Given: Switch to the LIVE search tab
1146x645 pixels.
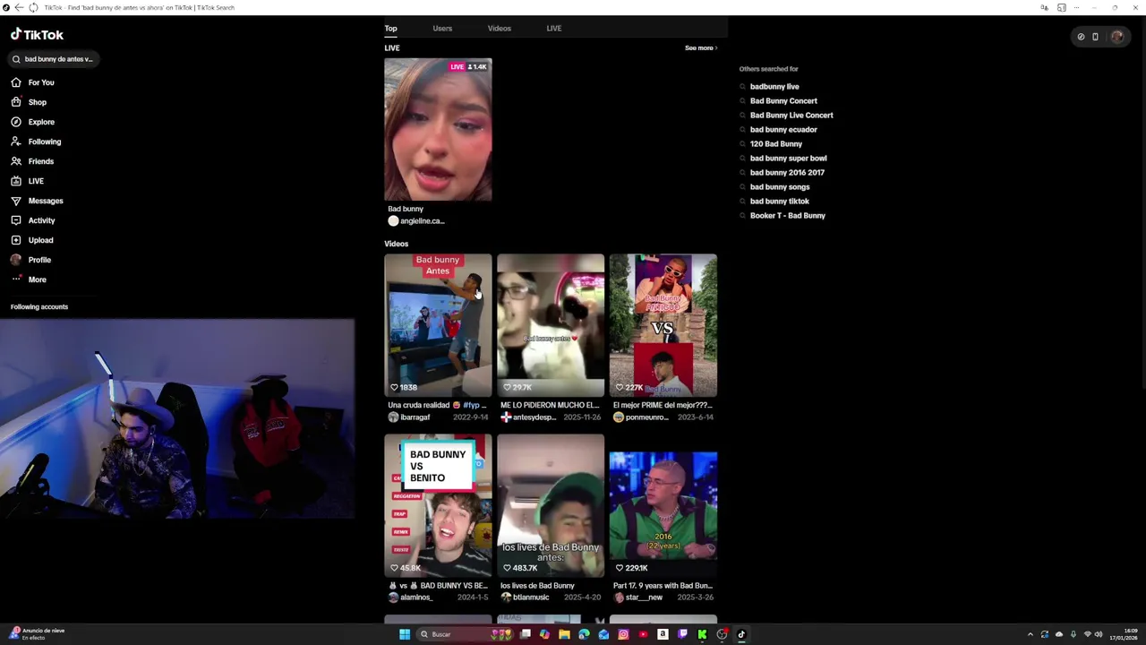Looking at the screenshot, I should [554, 29].
